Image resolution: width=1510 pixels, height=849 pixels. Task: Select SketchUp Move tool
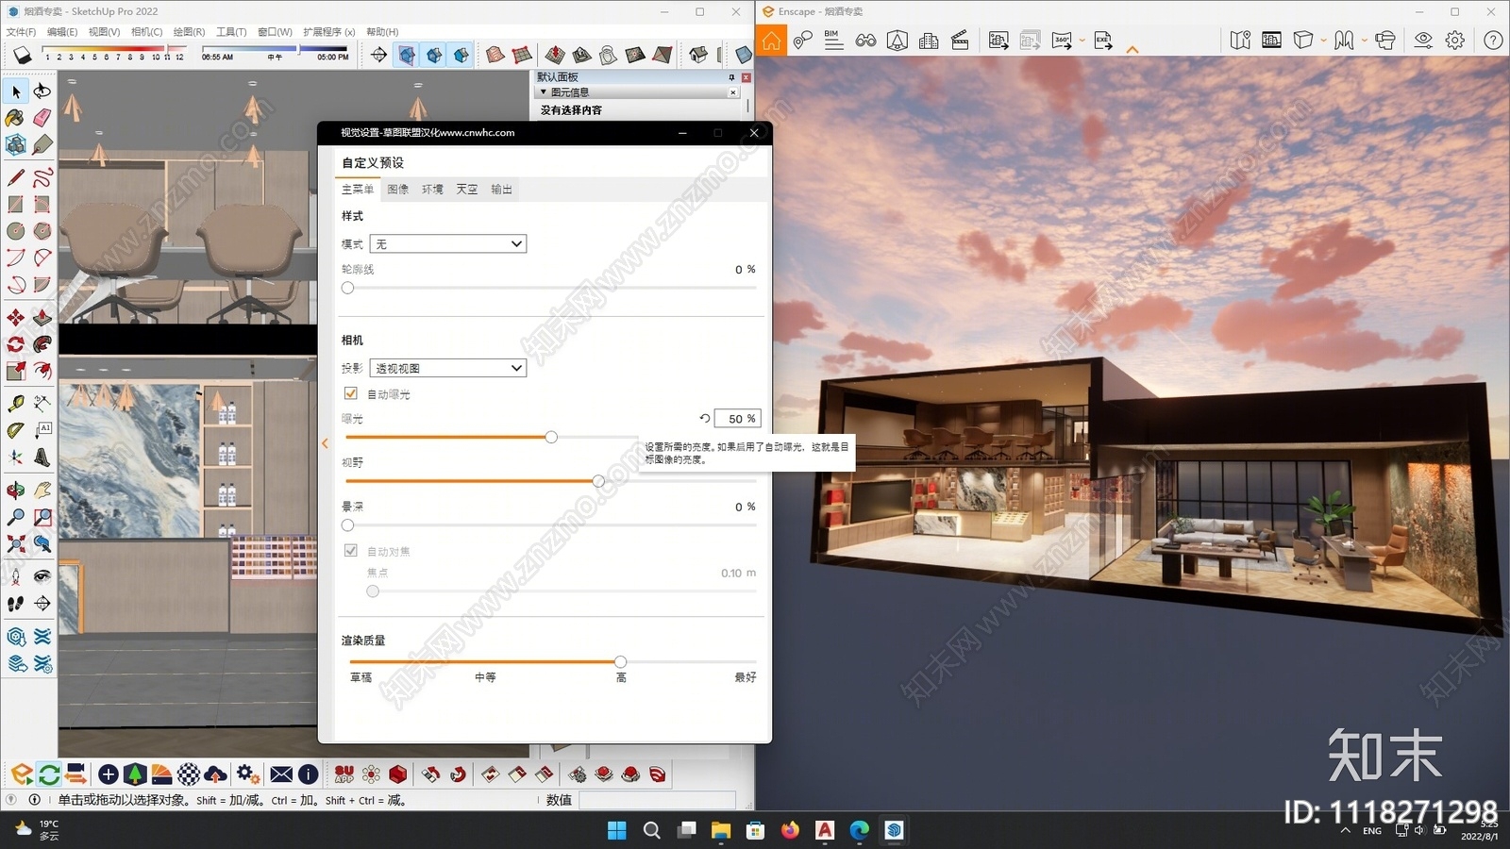pos(16,318)
